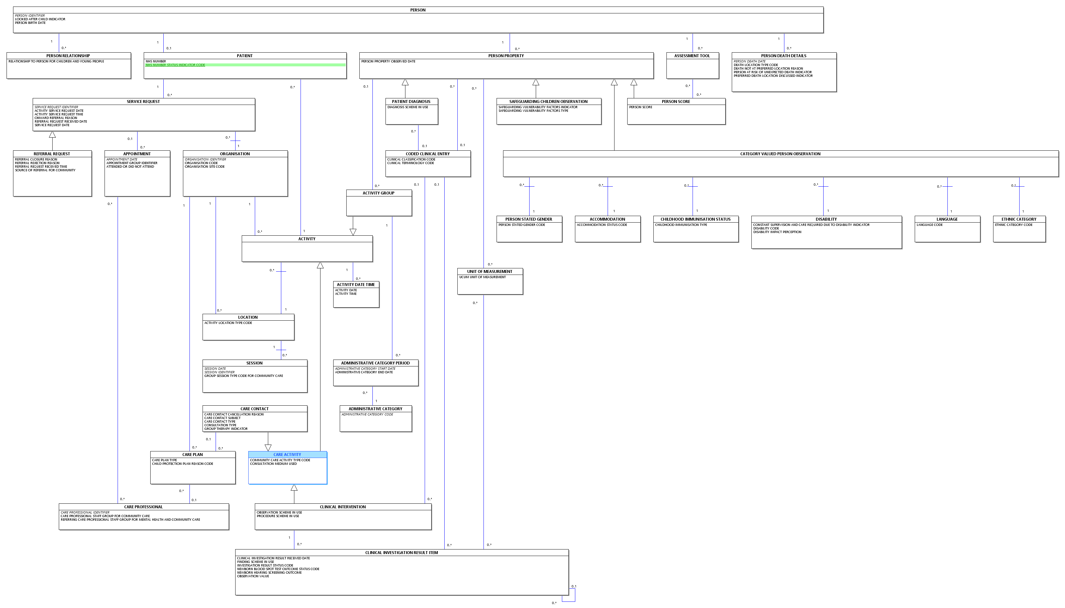Select the OBSERVATION VALUE attribute
The image size is (1065, 608).
[x=253, y=576]
